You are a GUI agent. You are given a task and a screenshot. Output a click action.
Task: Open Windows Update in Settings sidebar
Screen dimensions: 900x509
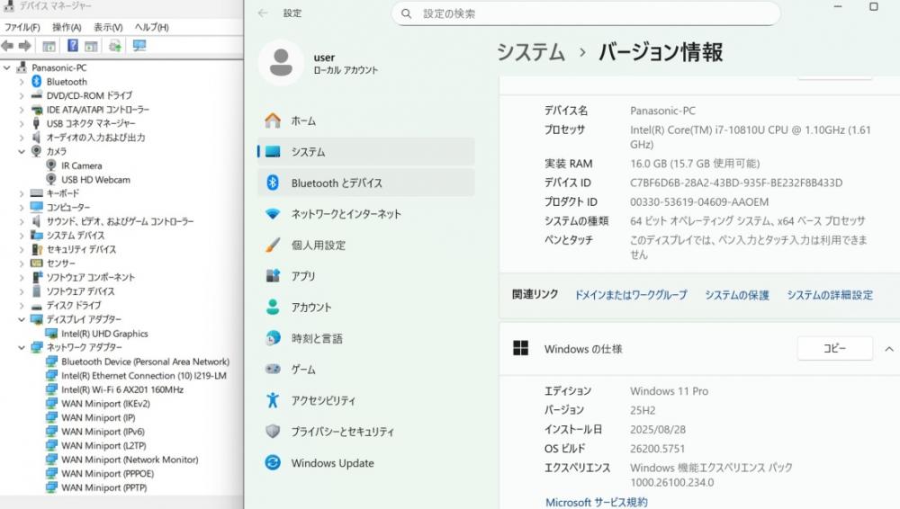coord(332,463)
